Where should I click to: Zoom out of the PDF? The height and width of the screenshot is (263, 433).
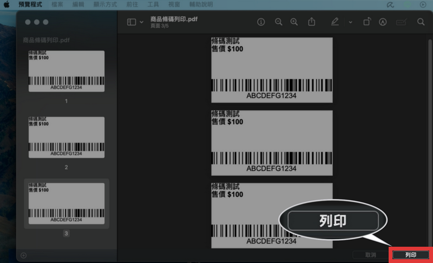click(278, 22)
